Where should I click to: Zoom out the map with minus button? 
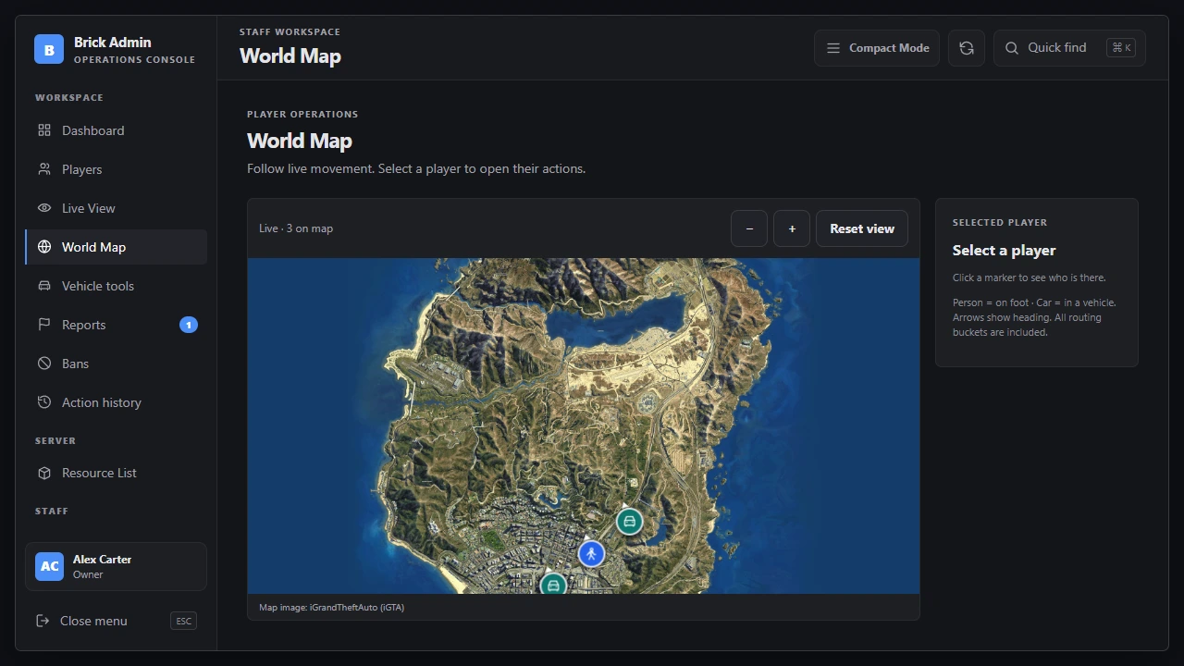(x=749, y=228)
